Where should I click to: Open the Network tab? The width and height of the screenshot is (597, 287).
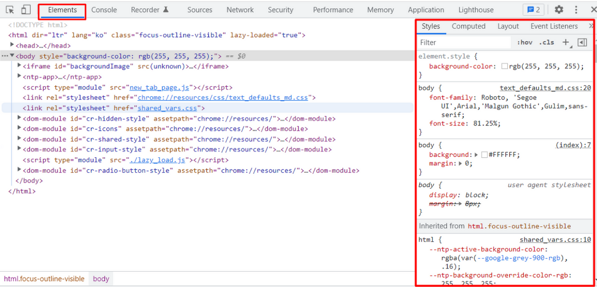pos(240,10)
